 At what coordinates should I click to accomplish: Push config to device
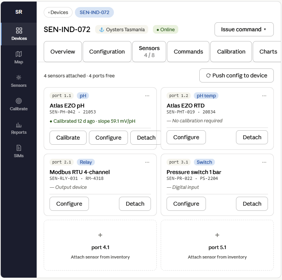click(236, 75)
